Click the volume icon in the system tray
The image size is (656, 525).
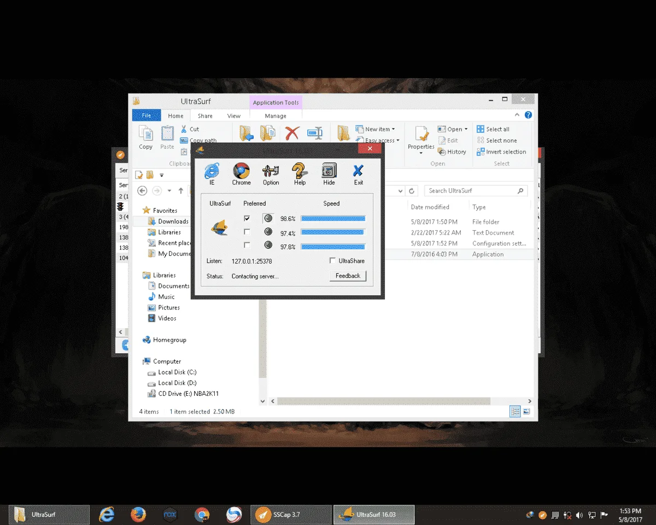(579, 515)
